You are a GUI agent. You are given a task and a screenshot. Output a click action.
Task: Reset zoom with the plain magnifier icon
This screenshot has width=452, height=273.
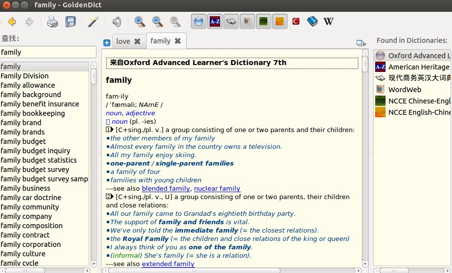point(175,22)
